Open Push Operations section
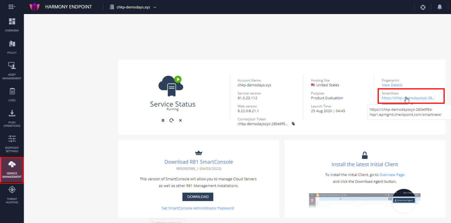 point(12,118)
